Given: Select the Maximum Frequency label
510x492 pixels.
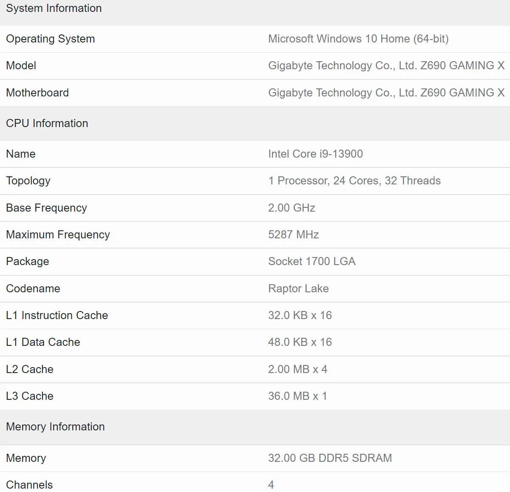Looking at the screenshot, I should coord(58,235).
